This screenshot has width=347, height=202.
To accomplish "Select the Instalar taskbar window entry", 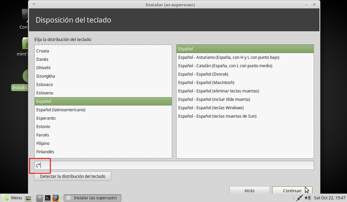I will click(x=92, y=198).
